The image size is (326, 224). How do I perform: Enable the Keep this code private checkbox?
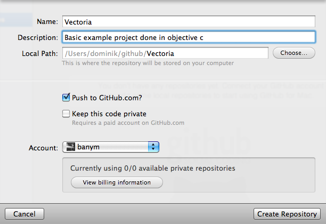point(66,114)
